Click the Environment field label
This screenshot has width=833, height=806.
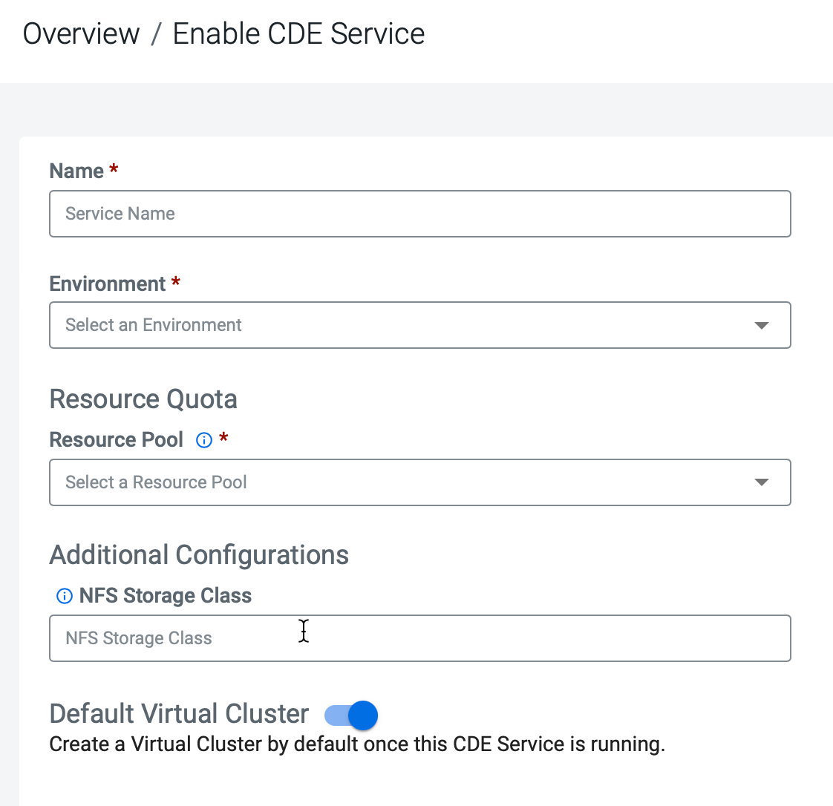(108, 284)
